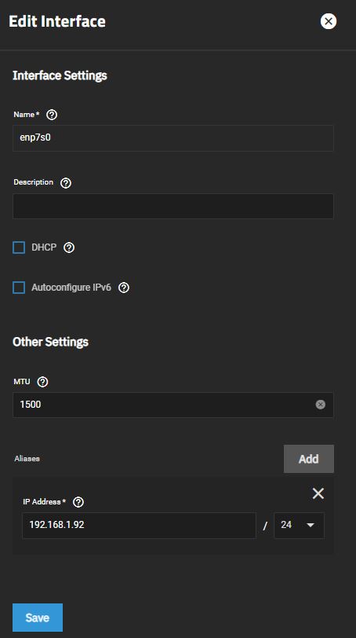Enable the DHCP checkbox
356x638 pixels.
pyautogui.click(x=19, y=247)
